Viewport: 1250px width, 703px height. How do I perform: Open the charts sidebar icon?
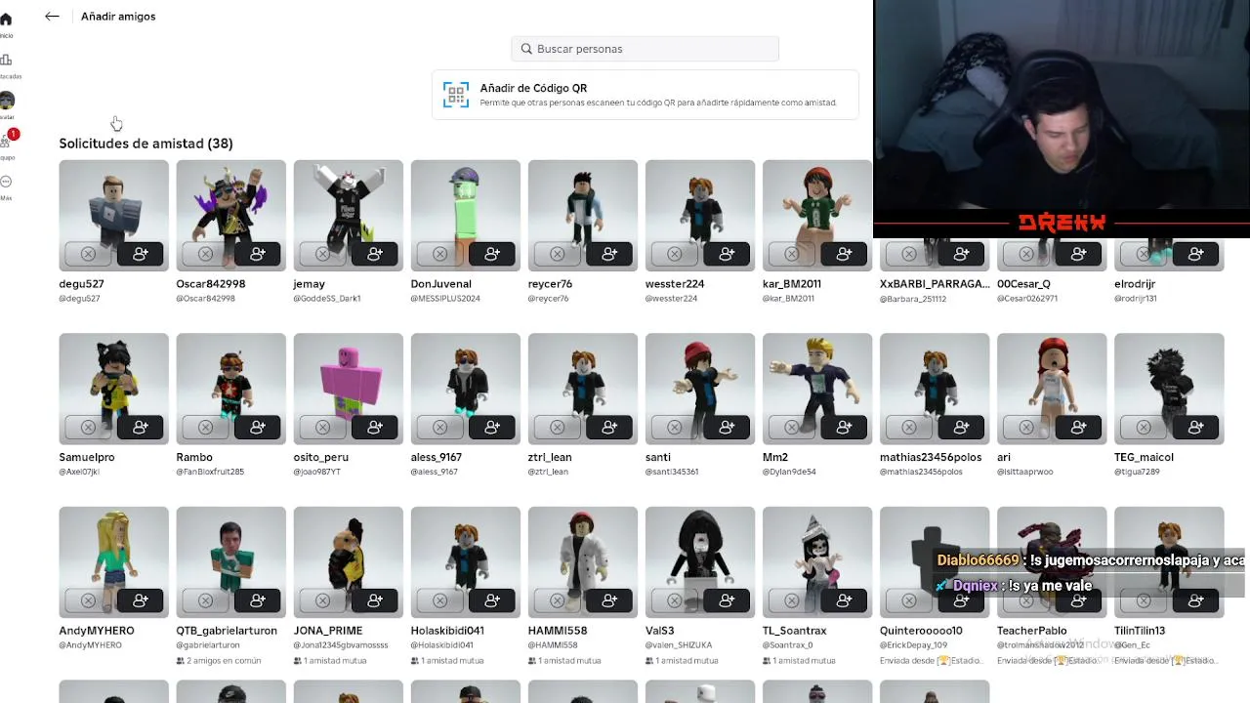pos(6,60)
